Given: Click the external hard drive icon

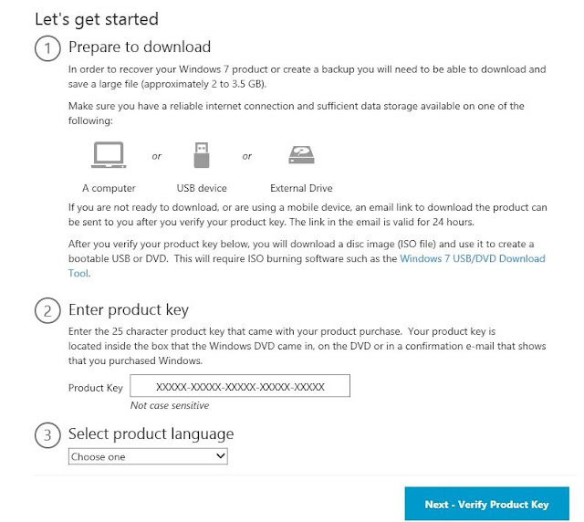Looking at the screenshot, I should 301,154.
